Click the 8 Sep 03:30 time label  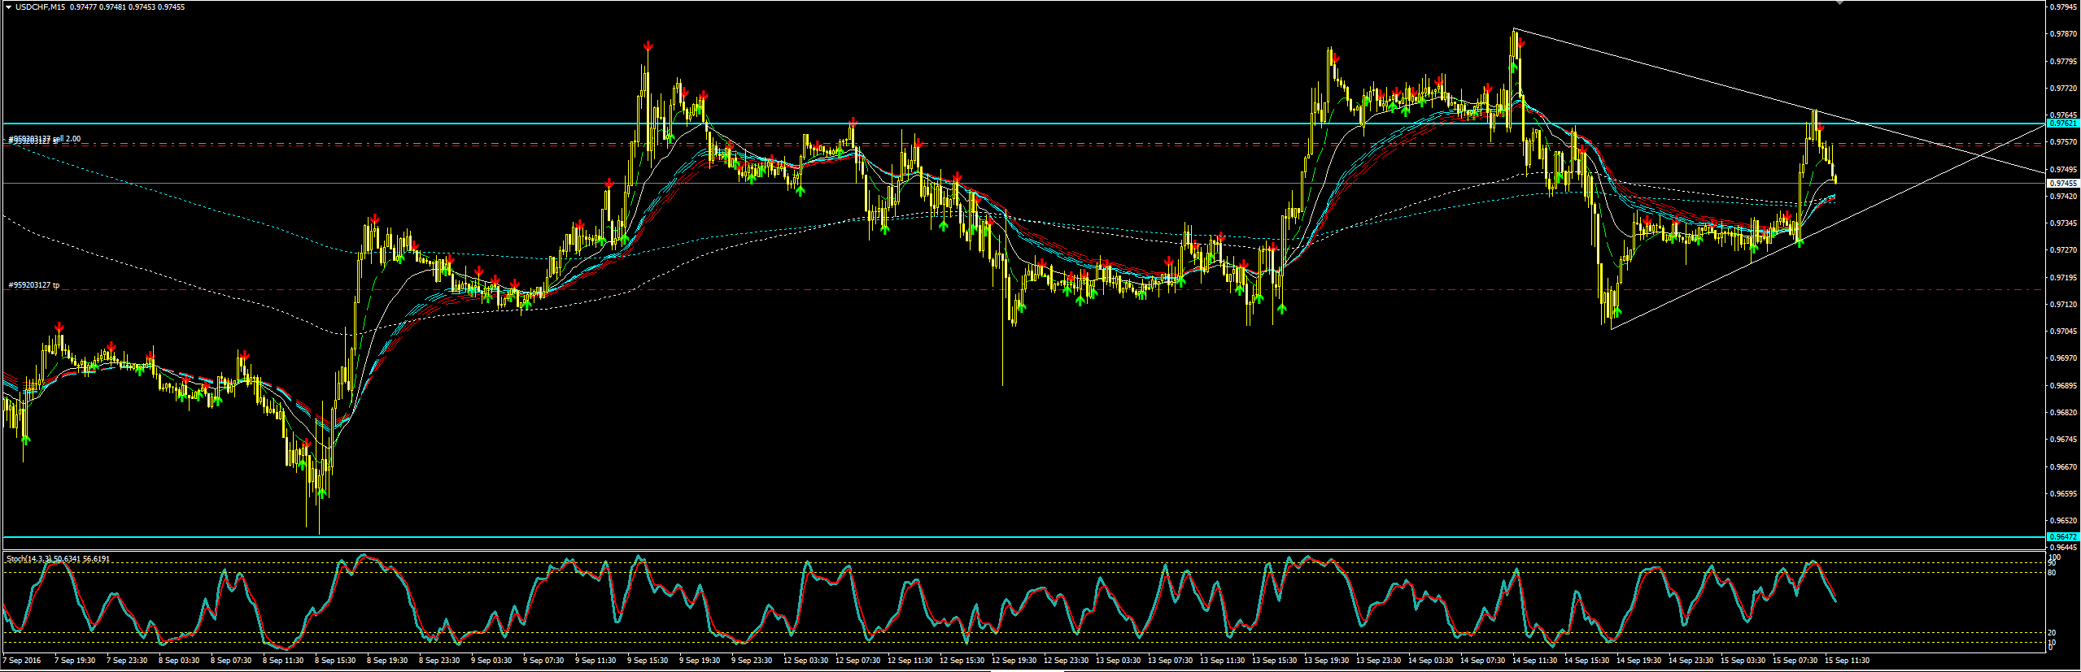tap(179, 661)
